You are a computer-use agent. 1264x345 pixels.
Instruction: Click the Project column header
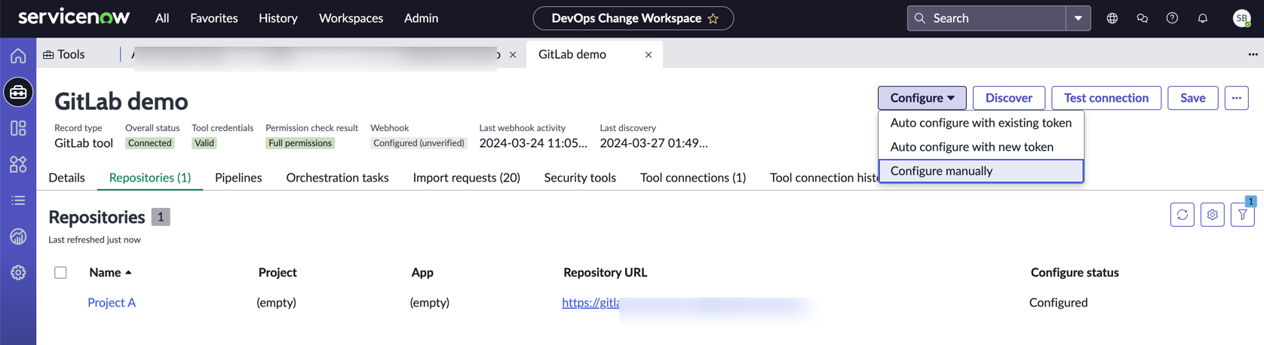(x=278, y=272)
